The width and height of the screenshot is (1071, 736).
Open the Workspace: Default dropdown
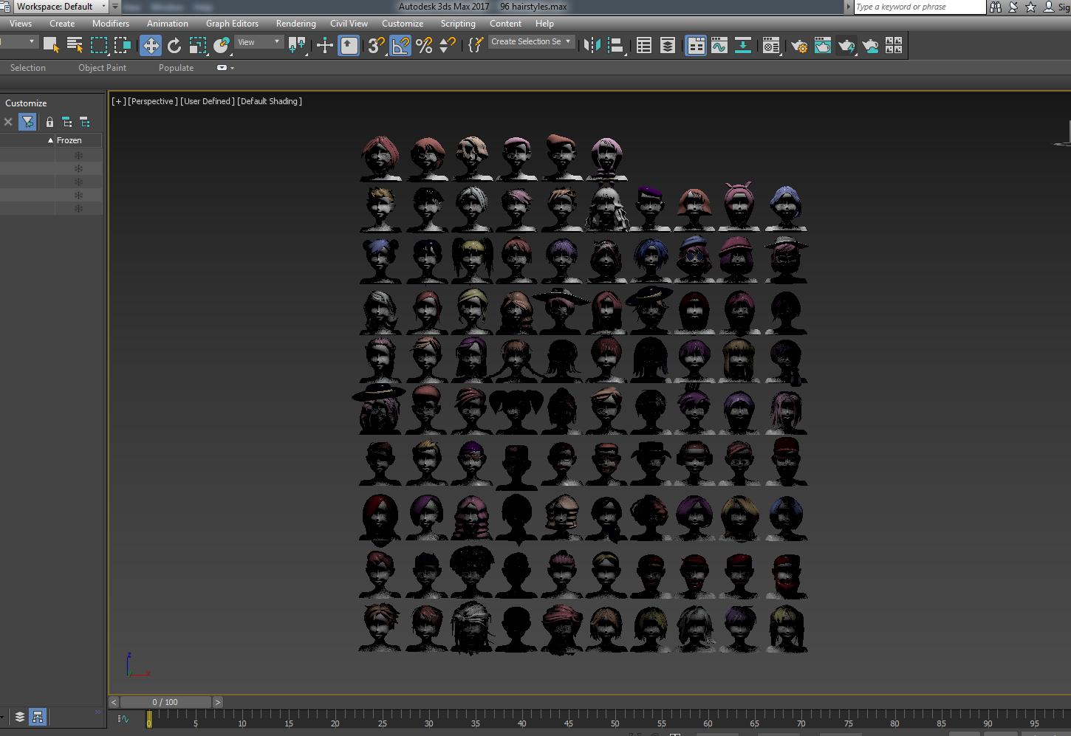coord(61,7)
